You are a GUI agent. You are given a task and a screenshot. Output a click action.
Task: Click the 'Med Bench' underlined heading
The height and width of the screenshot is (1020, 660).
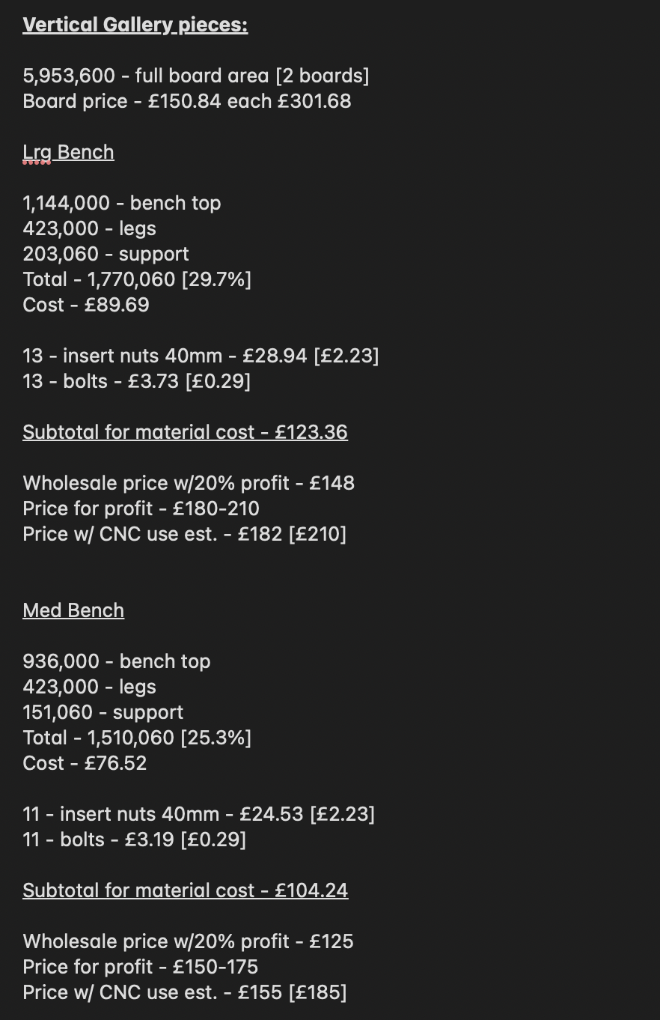pyautogui.click(x=73, y=610)
